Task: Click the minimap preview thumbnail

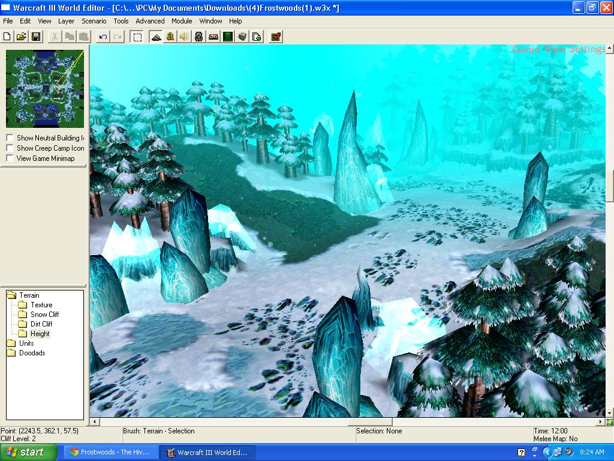Action: [x=44, y=89]
